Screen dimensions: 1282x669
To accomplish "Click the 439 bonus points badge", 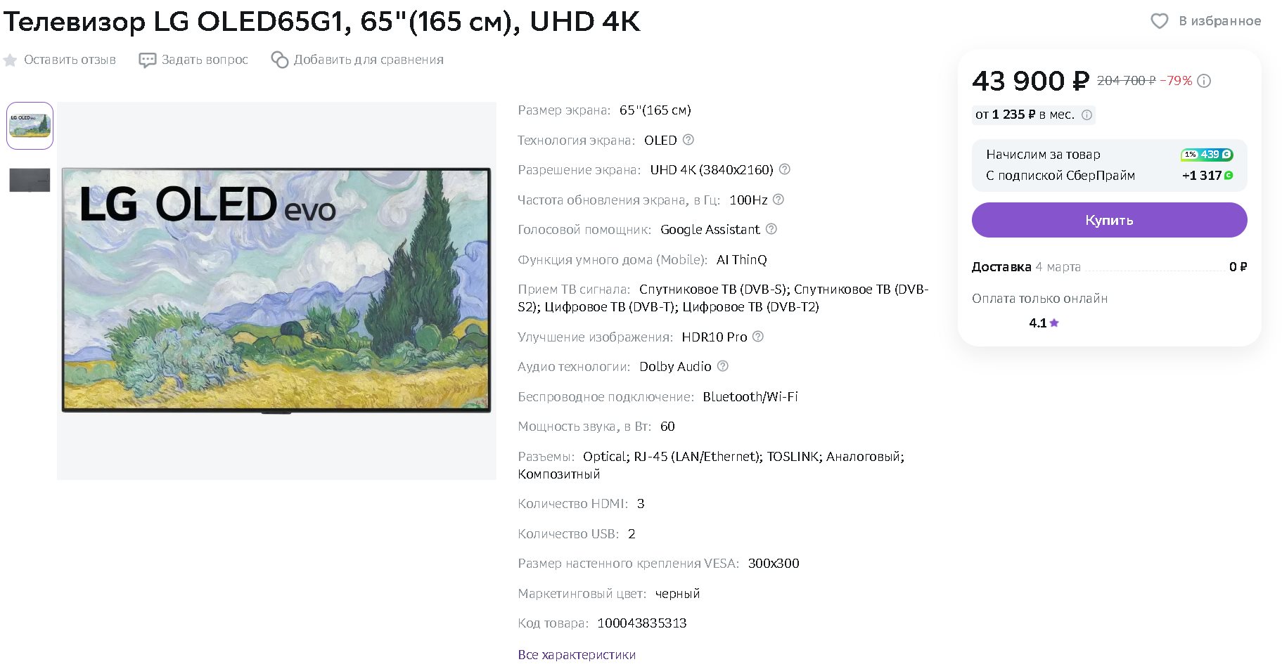I will pos(1207,155).
